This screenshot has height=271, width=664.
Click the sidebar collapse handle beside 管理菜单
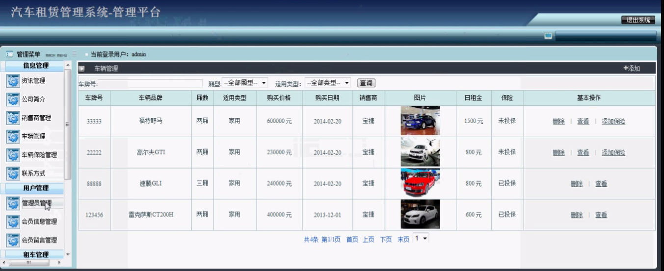[75, 54]
